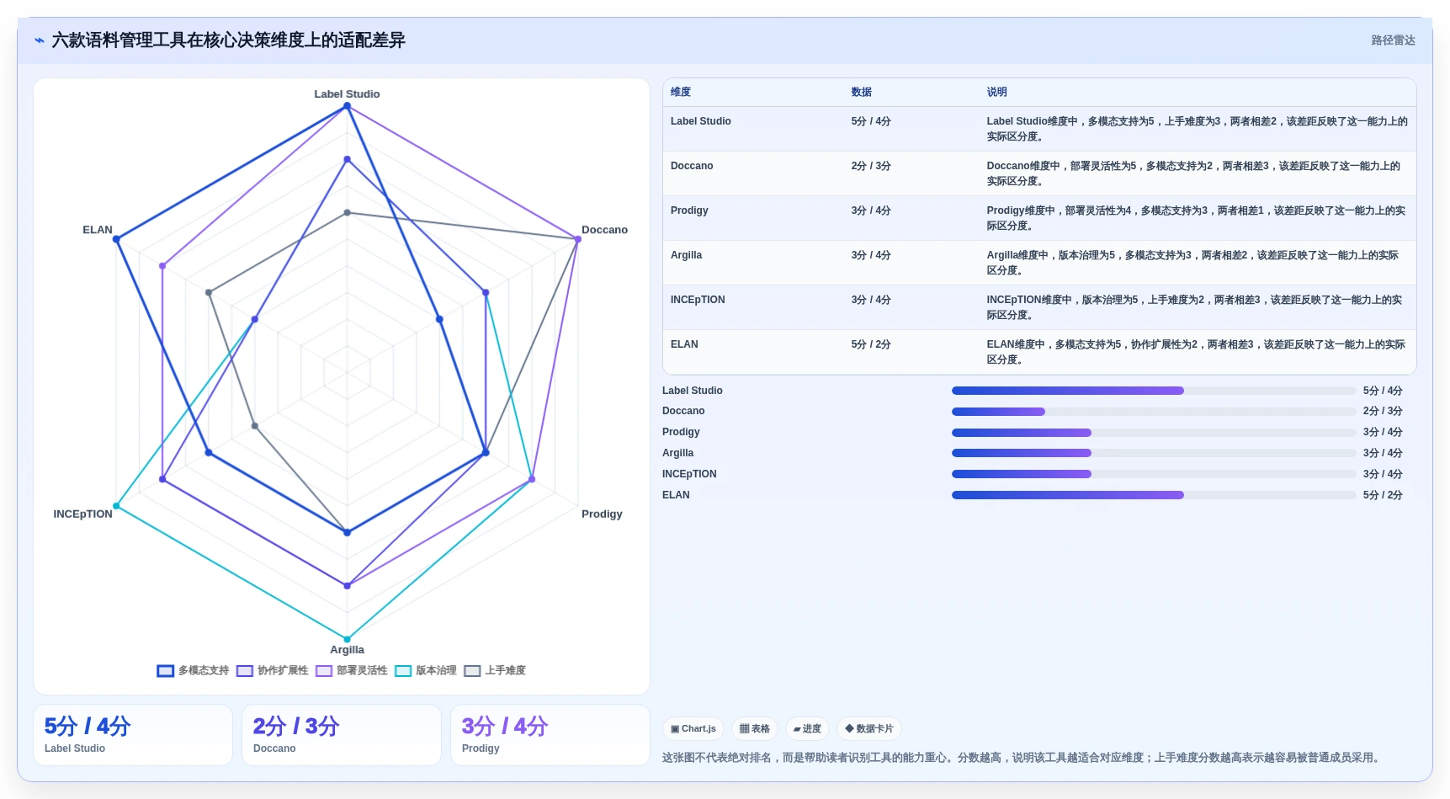This screenshot has width=1450, height=799.
Task: Click the 进度 tag chip
Action: [x=807, y=729]
